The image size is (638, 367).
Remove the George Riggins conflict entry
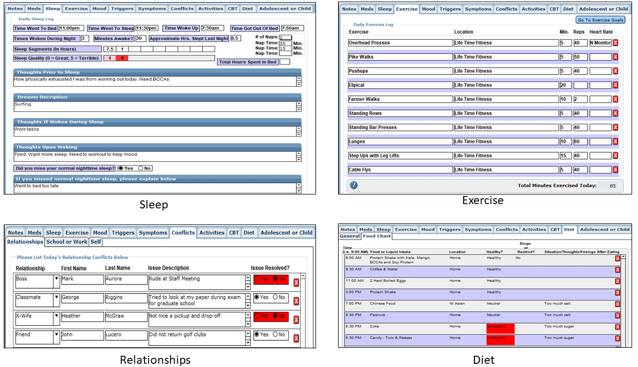pyautogui.click(x=296, y=301)
